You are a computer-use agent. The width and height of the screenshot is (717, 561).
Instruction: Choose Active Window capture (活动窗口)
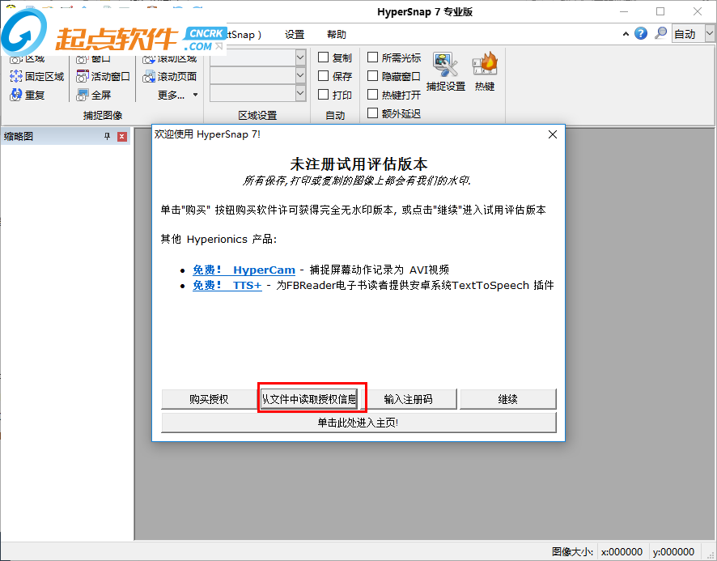(x=103, y=76)
